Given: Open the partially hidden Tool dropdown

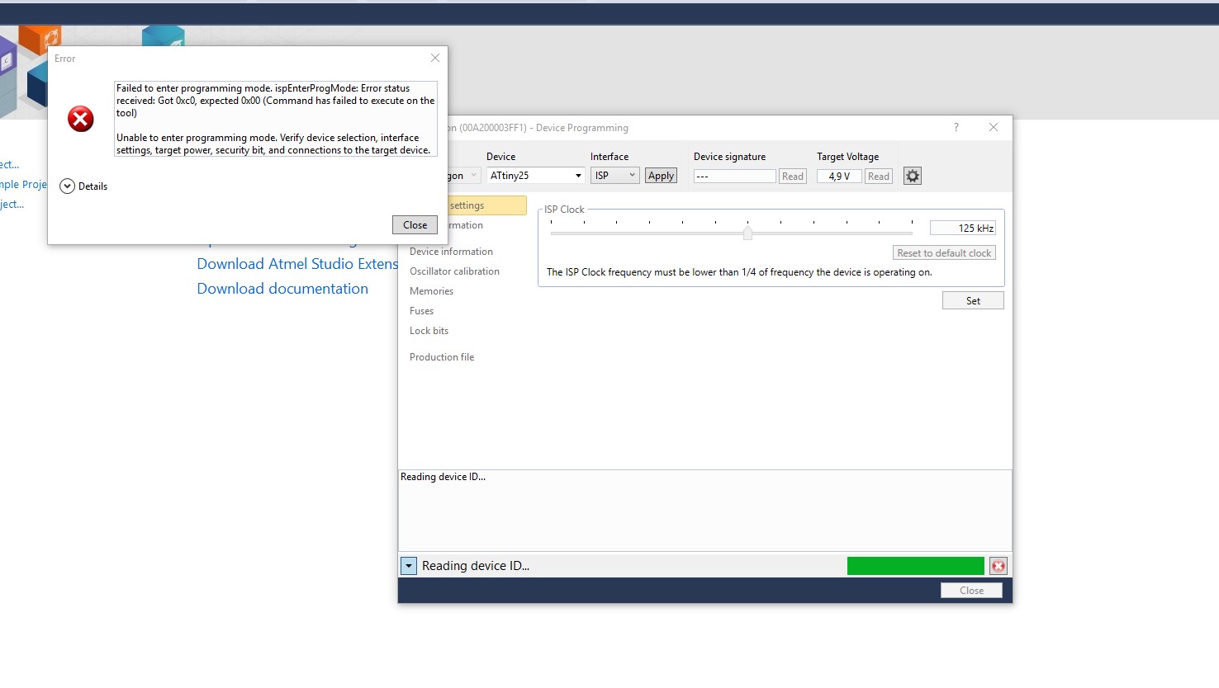Looking at the screenshot, I should point(462,176).
